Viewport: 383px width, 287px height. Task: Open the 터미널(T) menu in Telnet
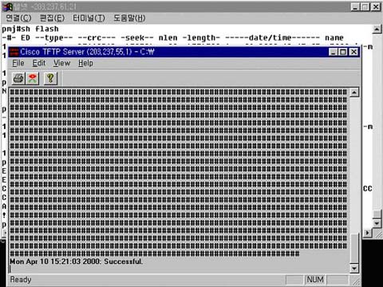(x=89, y=18)
